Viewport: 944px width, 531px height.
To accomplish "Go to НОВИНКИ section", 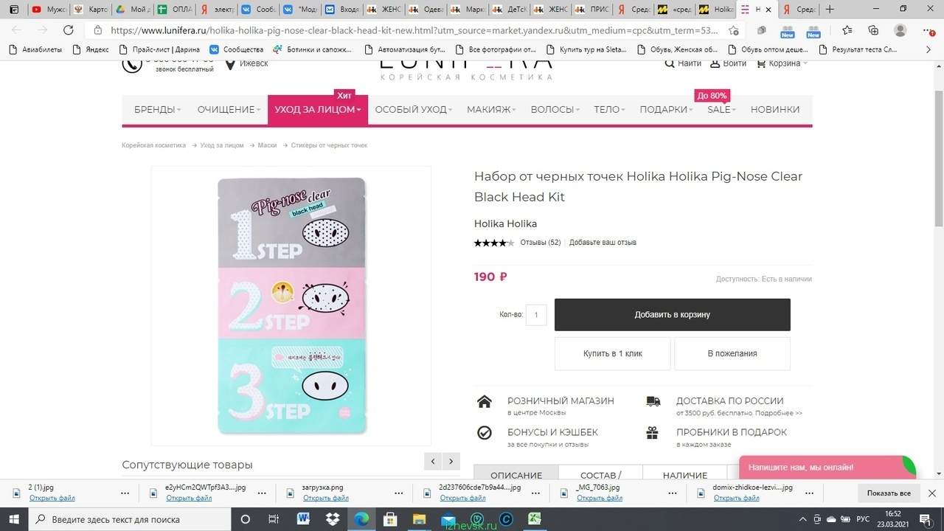I will point(775,109).
